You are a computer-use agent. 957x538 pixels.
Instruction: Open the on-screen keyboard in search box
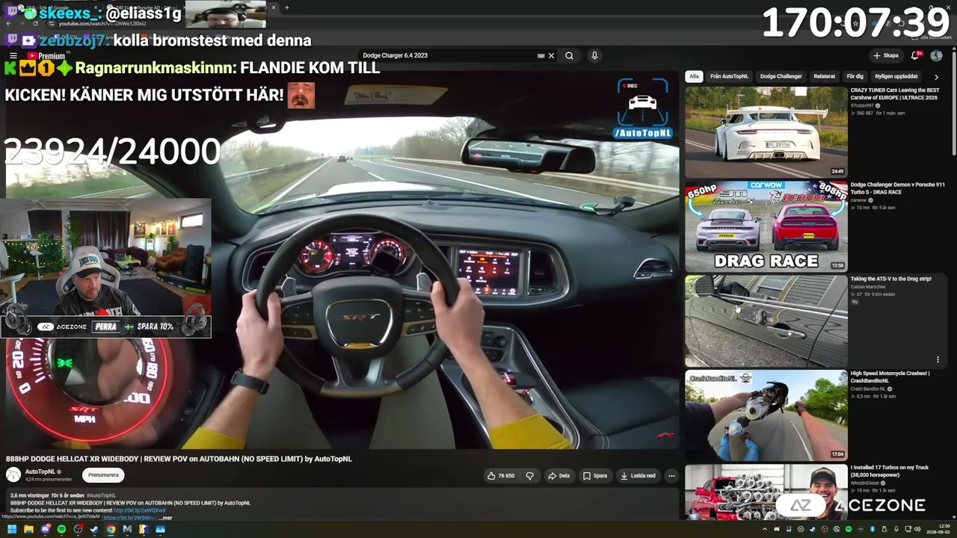(541, 56)
